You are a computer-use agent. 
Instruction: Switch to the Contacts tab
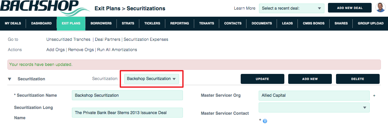pyautogui.click(x=233, y=23)
